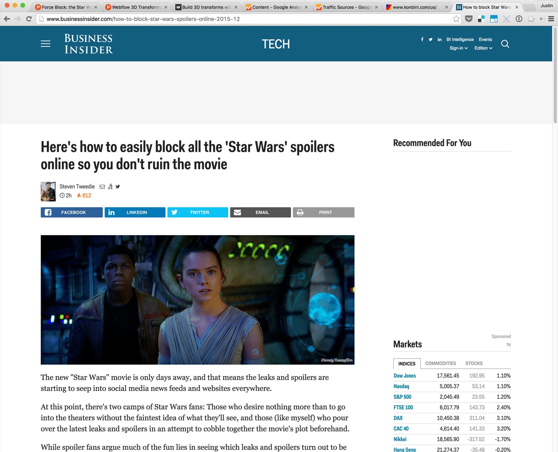This screenshot has height=452, width=558.
Task: Bookmark this page with star icon
Action: tap(456, 19)
